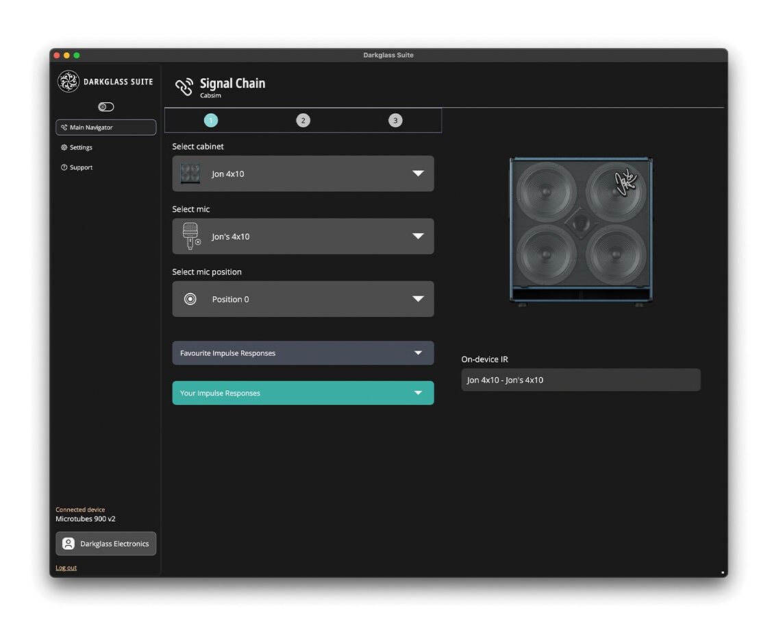Maximize the window with the green button
The image size is (772, 624).
(76, 56)
